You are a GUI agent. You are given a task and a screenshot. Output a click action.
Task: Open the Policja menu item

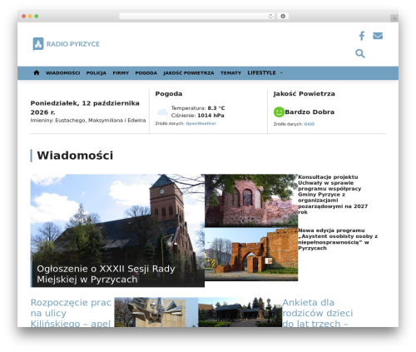pyautogui.click(x=97, y=73)
